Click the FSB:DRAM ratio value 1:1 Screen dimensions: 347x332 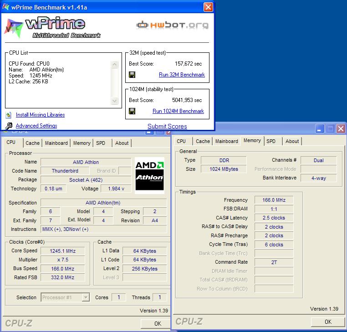274,209
